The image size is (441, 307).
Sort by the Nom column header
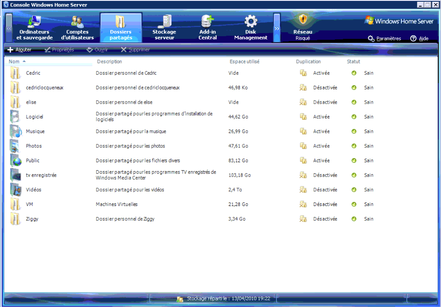(14, 62)
